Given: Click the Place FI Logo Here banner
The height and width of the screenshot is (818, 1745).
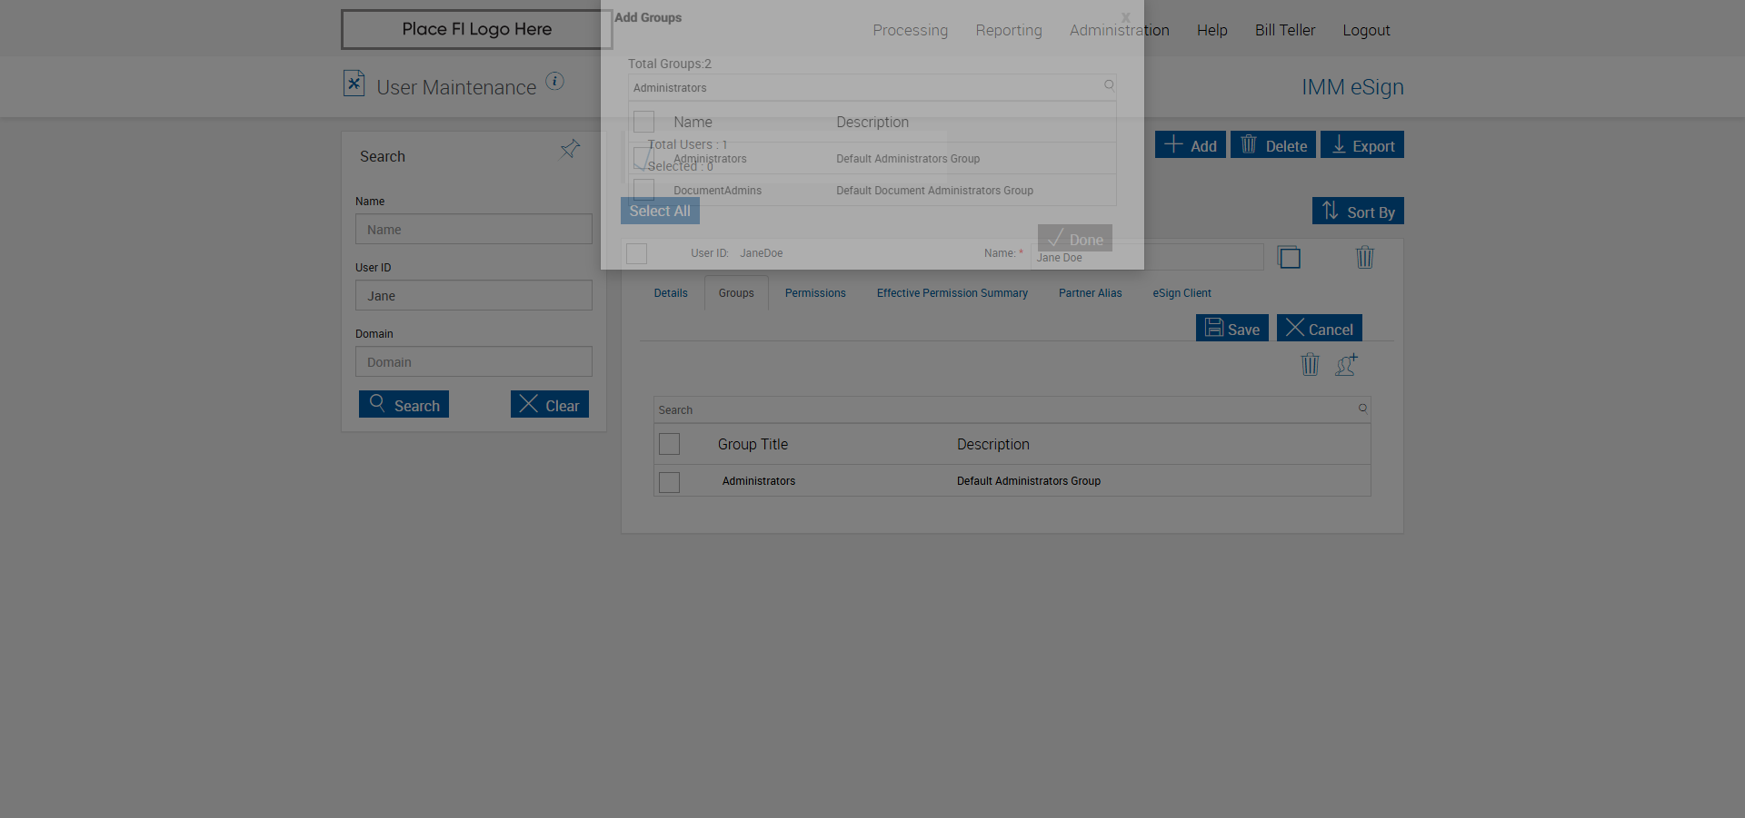Looking at the screenshot, I should 476,29.
